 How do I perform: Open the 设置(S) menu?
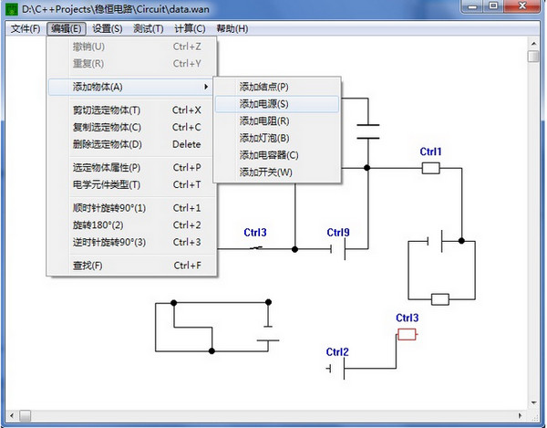tap(109, 29)
